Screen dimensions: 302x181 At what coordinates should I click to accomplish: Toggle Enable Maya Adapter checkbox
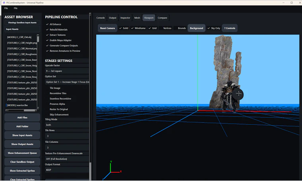59,40
